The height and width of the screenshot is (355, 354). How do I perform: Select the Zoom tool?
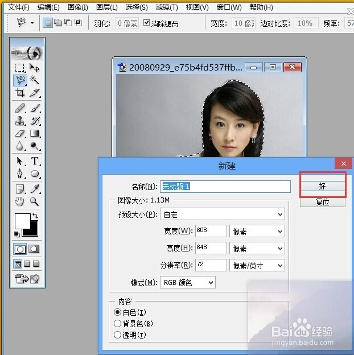(x=34, y=201)
